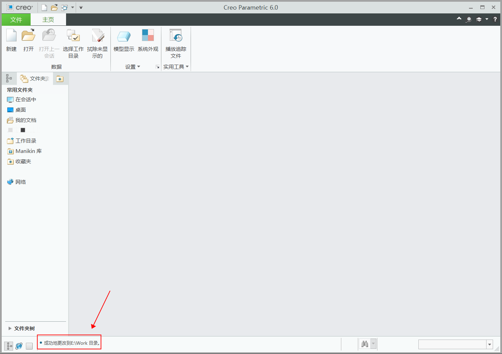Switch to the Favorites navigator tab

coord(60,79)
